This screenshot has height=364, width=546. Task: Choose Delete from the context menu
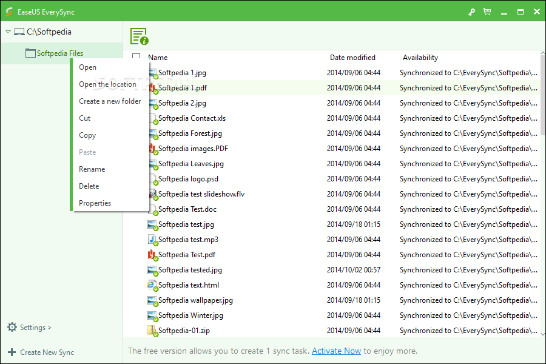(89, 186)
